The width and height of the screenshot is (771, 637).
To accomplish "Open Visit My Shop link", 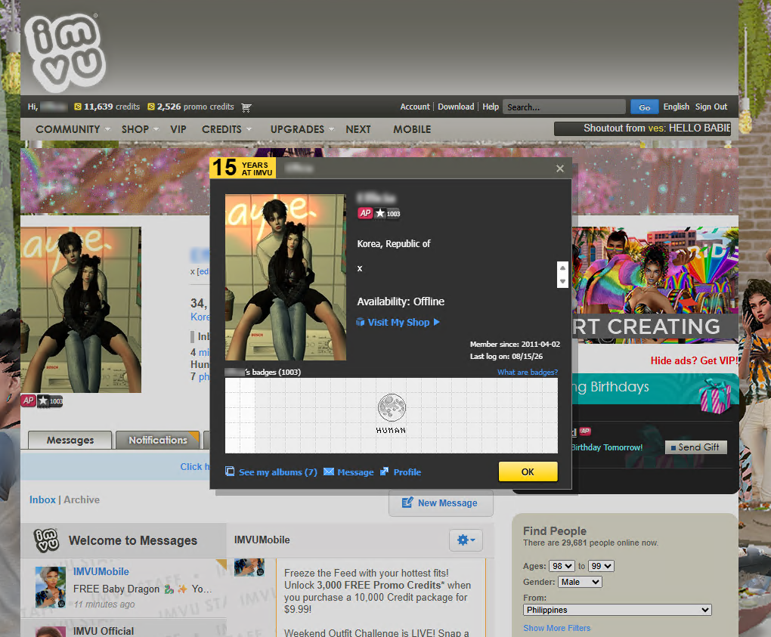I will 399,322.
